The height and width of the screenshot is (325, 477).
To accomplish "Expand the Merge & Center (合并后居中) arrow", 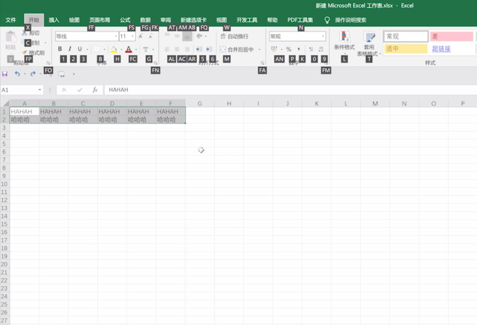I will click(260, 49).
